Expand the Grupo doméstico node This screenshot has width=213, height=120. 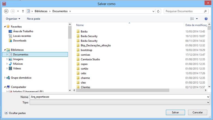click(x=5, y=78)
